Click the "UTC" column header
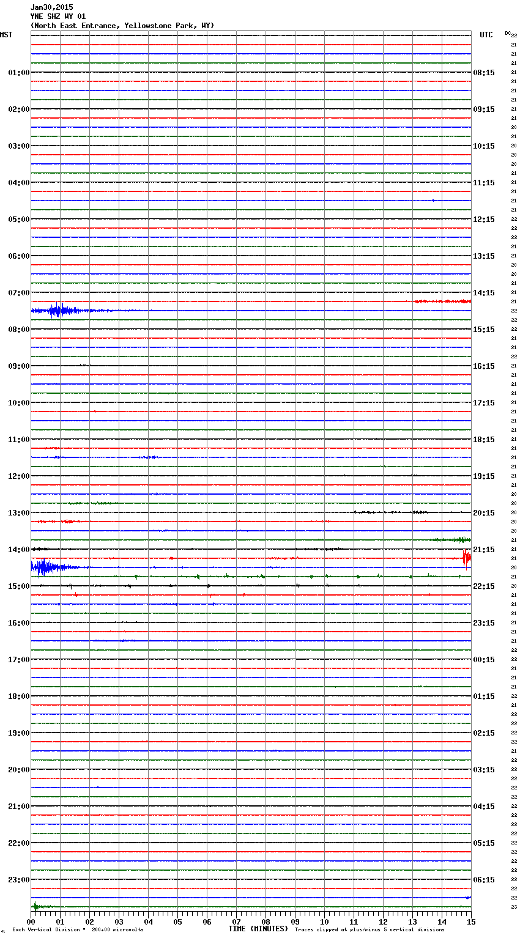This screenshot has height=938, width=520. pos(486,35)
